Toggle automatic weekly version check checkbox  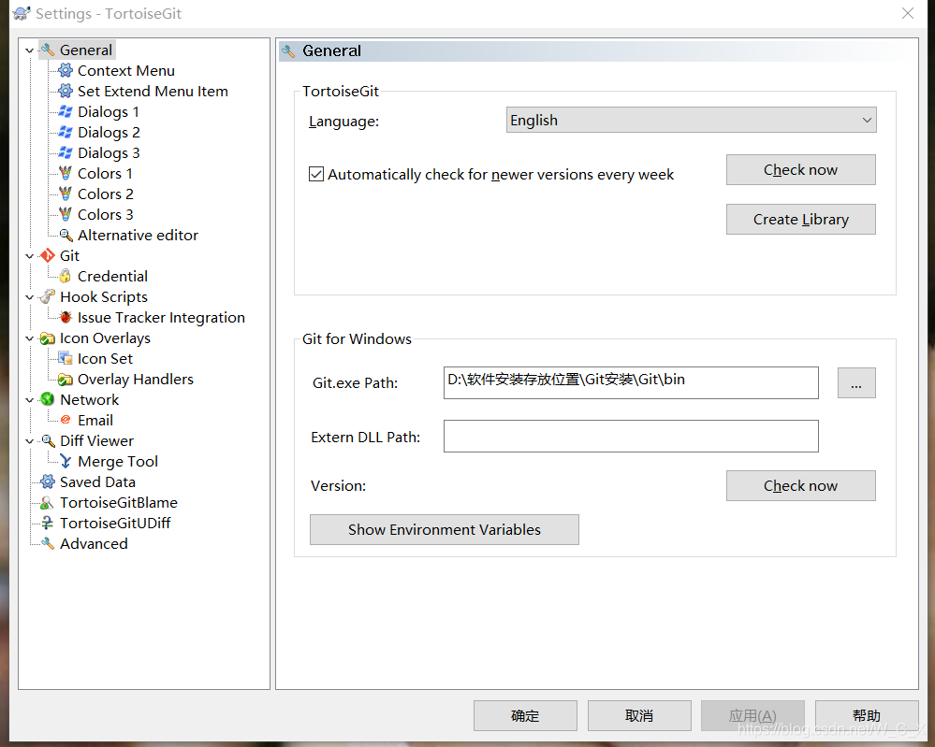tap(316, 174)
